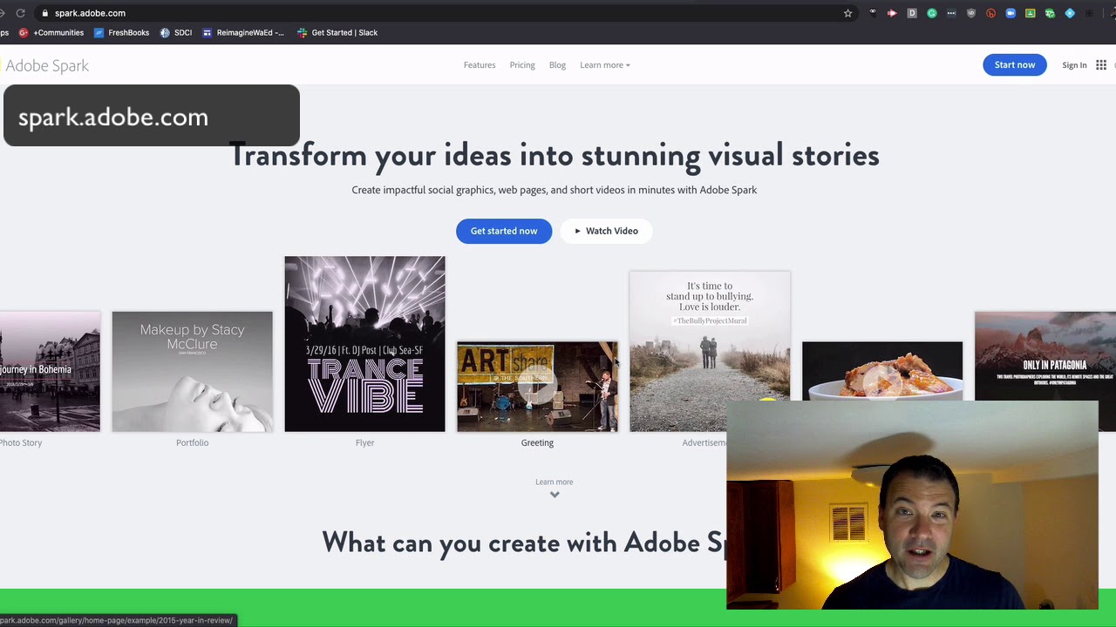This screenshot has width=1116, height=627.
Task: Open the FreshBooks bookmark
Action: (121, 32)
